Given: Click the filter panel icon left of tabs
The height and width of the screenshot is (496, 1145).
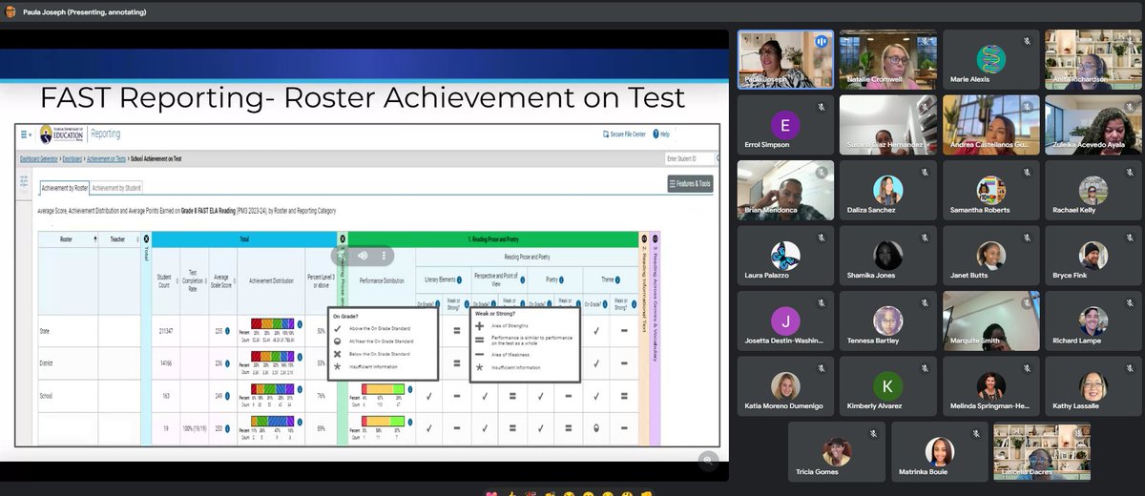Looking at the screenshot, I should pyautogui.click(x=24, y=182).
